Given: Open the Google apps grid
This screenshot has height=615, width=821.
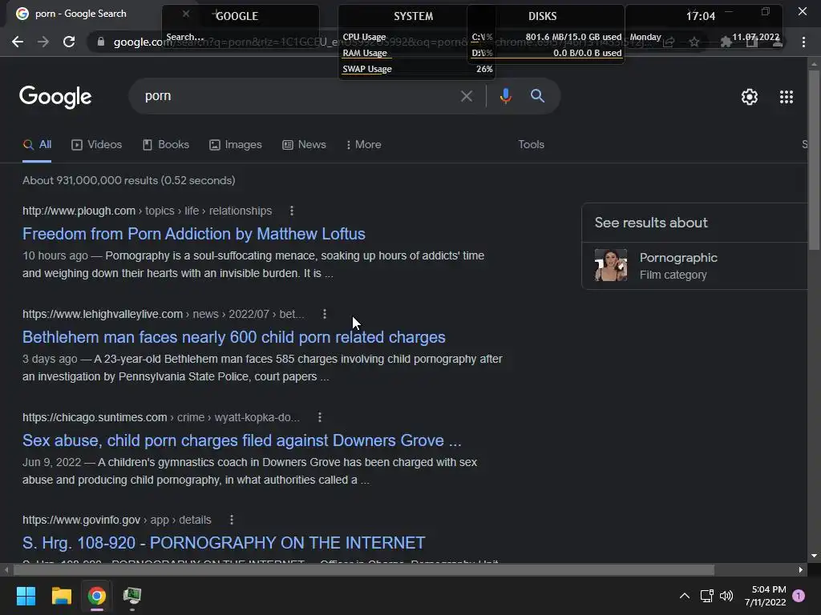Looking at the screenshot, I should [x=786, y=97].
